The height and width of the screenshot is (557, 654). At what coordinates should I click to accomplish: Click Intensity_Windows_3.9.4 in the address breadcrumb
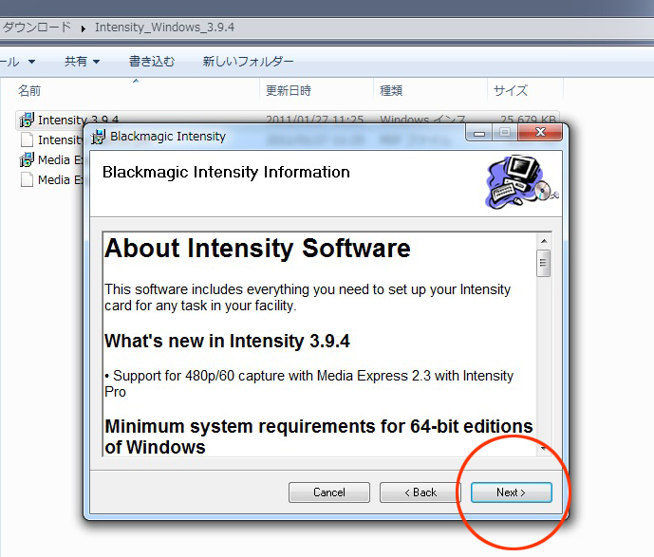164,28
